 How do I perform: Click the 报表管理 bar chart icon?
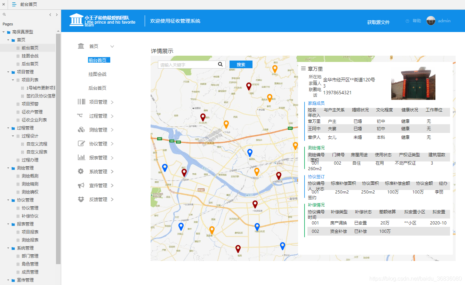click(81, 157)
